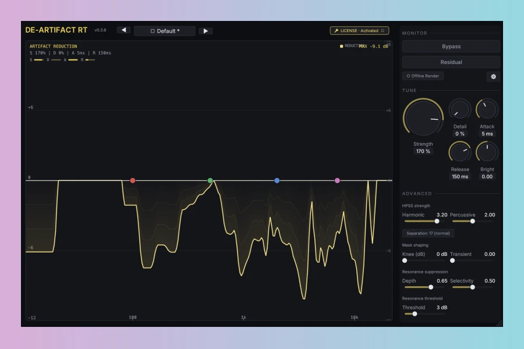524x349 pixels.
Task: Click the Transient slider handle
Action: (x=452, y=261)
